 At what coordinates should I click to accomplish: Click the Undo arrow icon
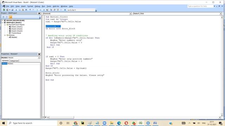30,10
